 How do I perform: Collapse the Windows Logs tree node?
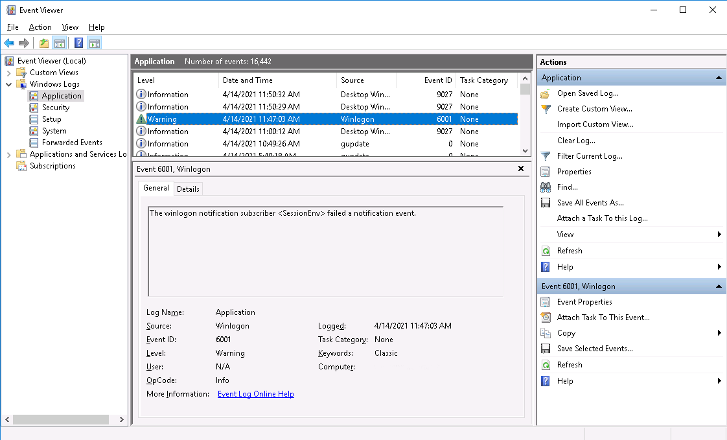(9, 84)
